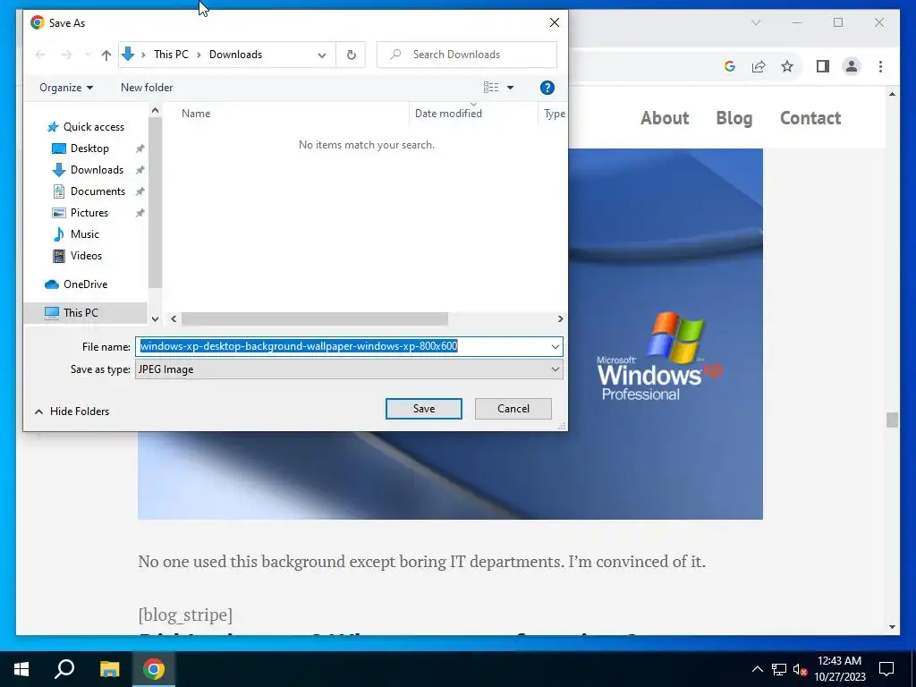Click the web page vertical scrollbar thumb
The image size is (916, 687).
(x=892, y=420)
